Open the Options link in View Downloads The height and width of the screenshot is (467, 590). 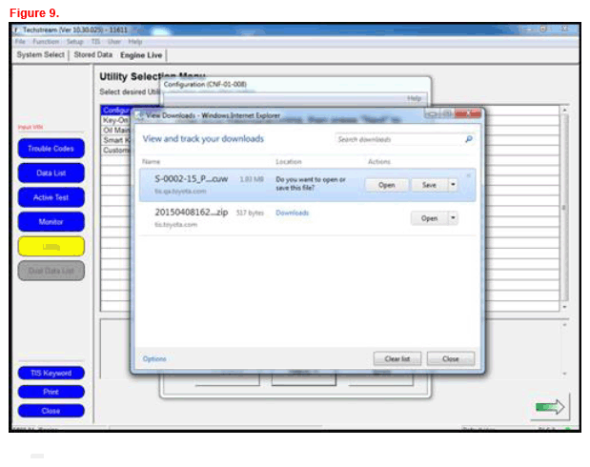[x=154, y=358]
